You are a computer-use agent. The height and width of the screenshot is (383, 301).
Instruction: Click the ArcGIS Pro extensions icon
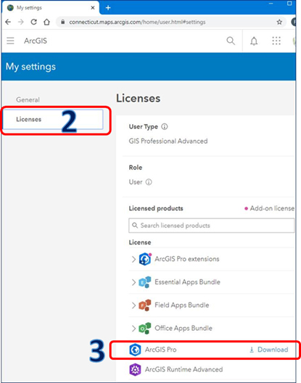(145, 259)
